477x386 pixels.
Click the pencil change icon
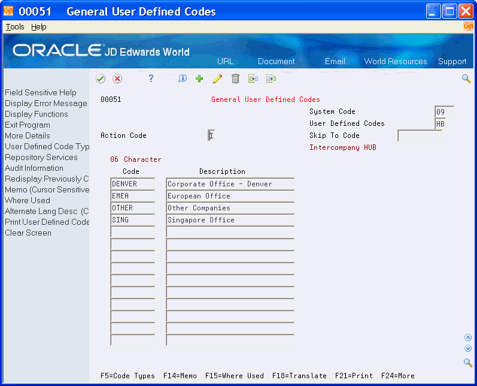point(217,79)
